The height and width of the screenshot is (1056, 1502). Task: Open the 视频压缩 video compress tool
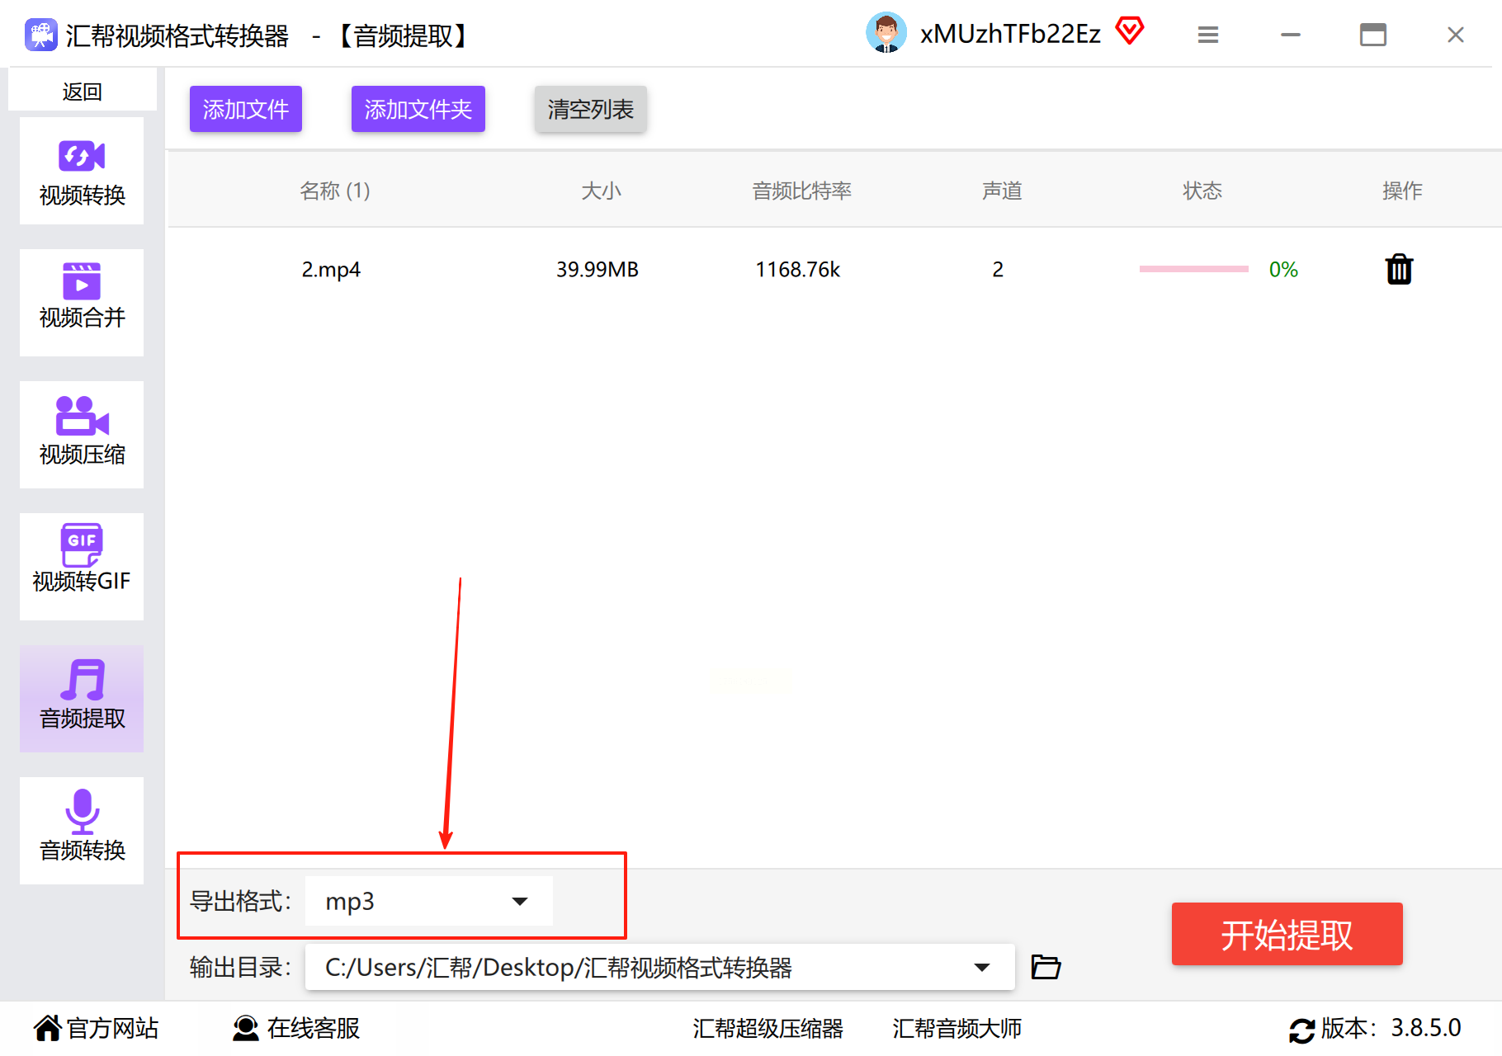tap(82, 435)
